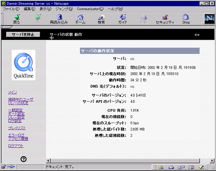Open the セキュリティ (Security) toolbar icon
The image size is (216, 171).
(165, 19)
